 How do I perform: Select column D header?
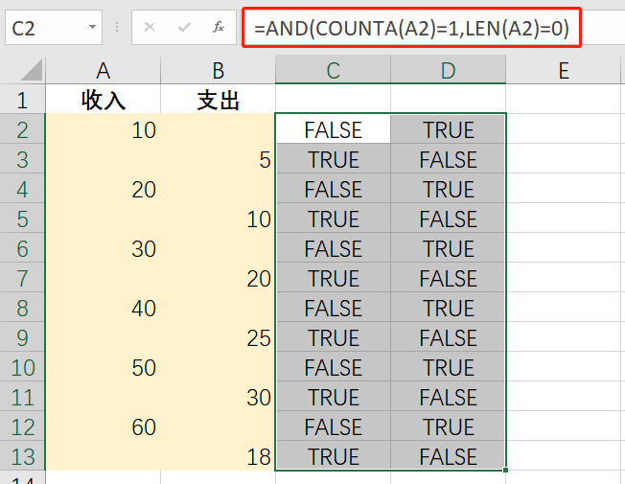pyautogui.click(x=448, y=71)
